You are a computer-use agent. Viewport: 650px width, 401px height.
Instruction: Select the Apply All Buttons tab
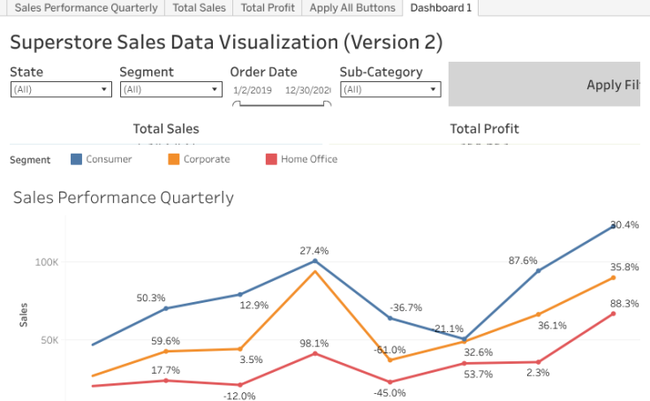[352, 8]
